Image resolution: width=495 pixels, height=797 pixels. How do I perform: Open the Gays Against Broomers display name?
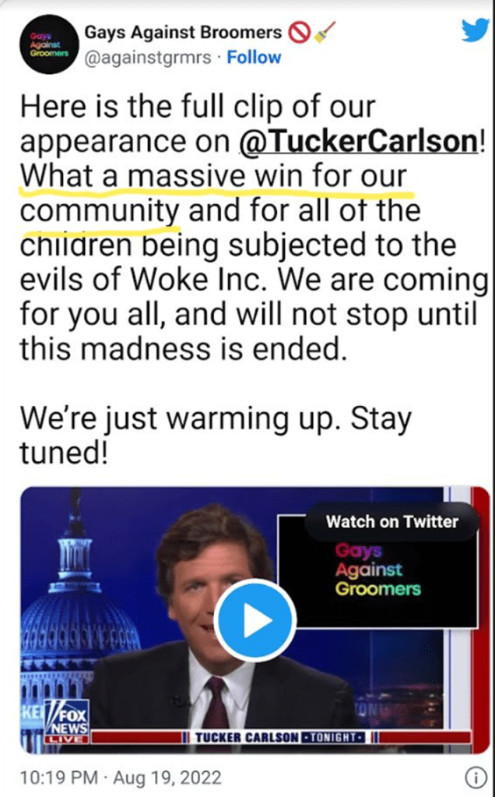click(x=183, y=33)
